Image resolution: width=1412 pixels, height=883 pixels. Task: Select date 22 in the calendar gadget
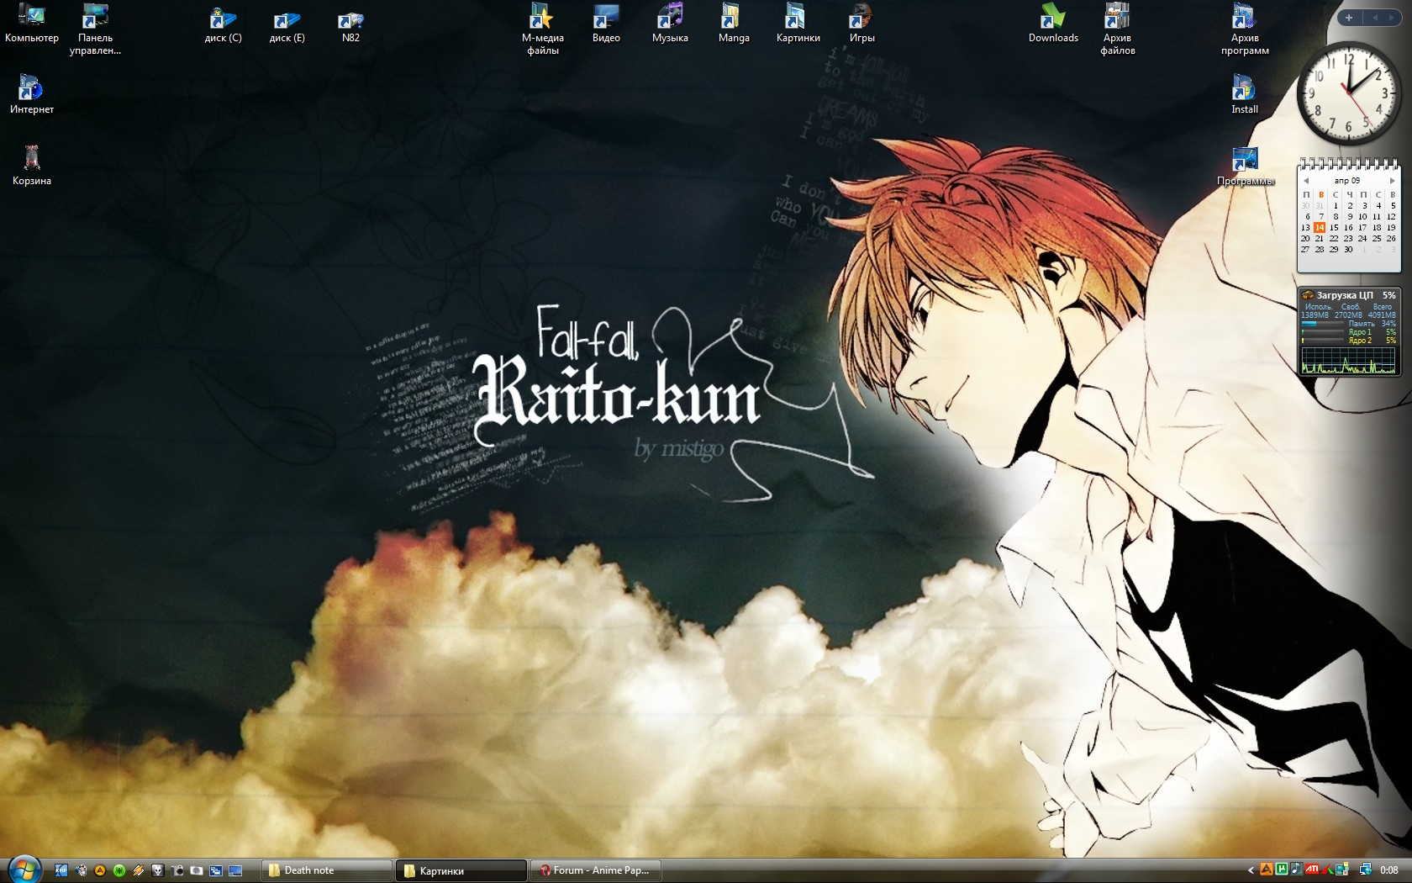point(1334,239)
